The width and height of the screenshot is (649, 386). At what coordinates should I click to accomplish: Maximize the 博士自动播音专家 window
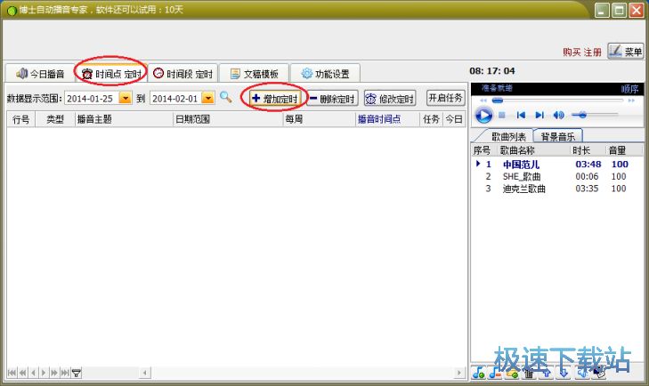coord(620,10)
